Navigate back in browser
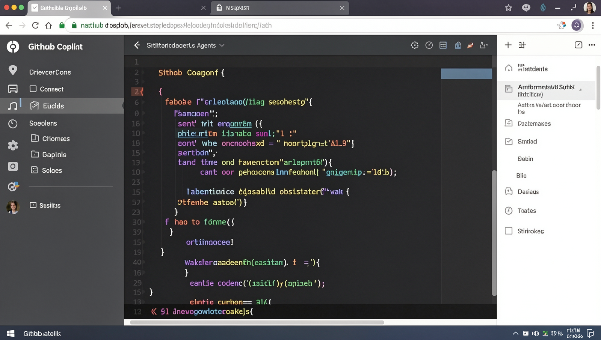 pyautogui.click(x=9, y=26)
